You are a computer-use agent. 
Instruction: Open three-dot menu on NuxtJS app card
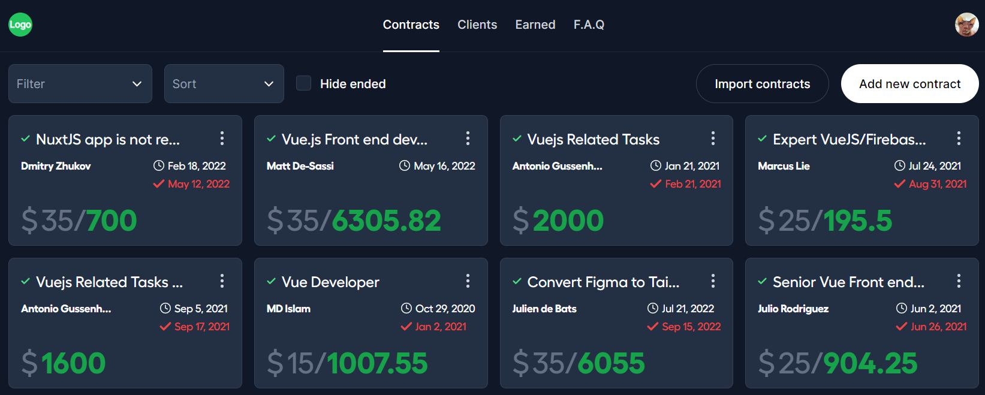pyautogui.click(x=222, y=138)
